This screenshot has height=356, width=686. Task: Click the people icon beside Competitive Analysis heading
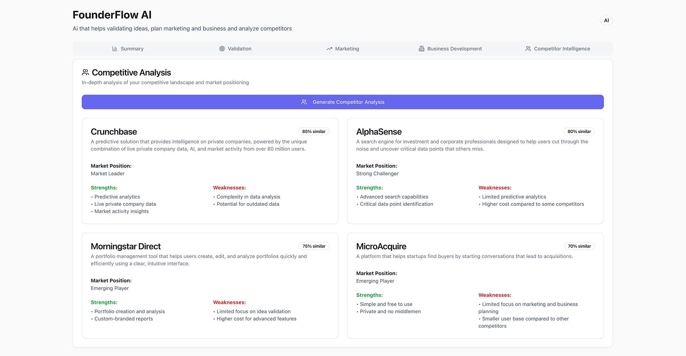(x=85, y=72)
